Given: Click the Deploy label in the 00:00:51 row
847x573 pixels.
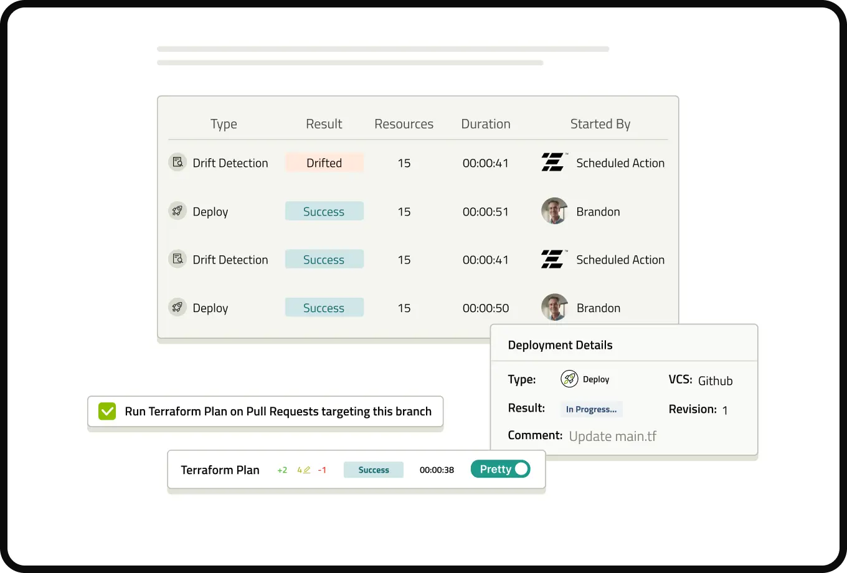Looking at the screenshot, I should click(x=211, y=212).
